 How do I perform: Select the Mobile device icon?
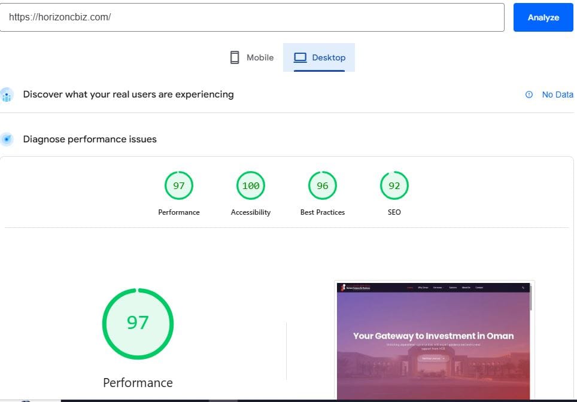pos(234,56)
